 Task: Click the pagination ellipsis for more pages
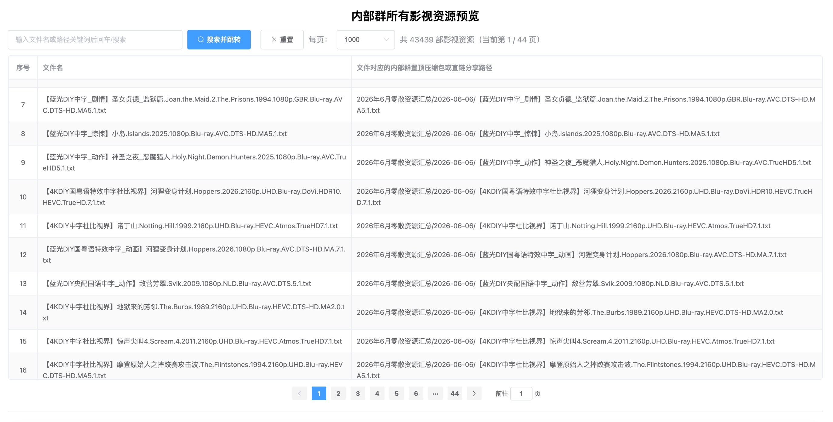coord(435,393)
